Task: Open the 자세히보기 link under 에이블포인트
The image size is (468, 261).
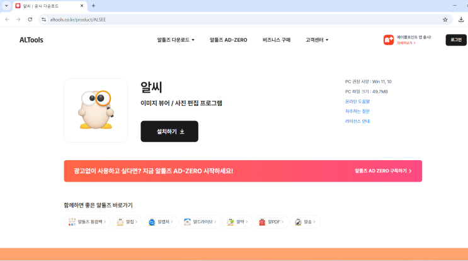Action: point(406,43)
